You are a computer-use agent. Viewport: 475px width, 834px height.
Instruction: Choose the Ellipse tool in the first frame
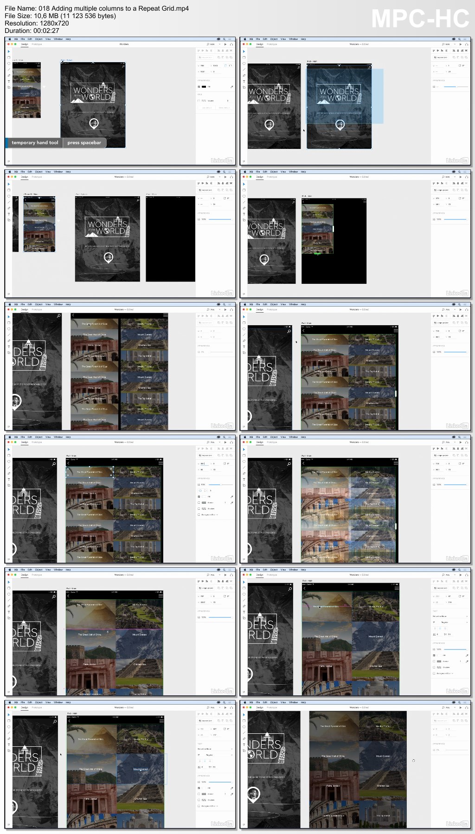click(8, 64)
